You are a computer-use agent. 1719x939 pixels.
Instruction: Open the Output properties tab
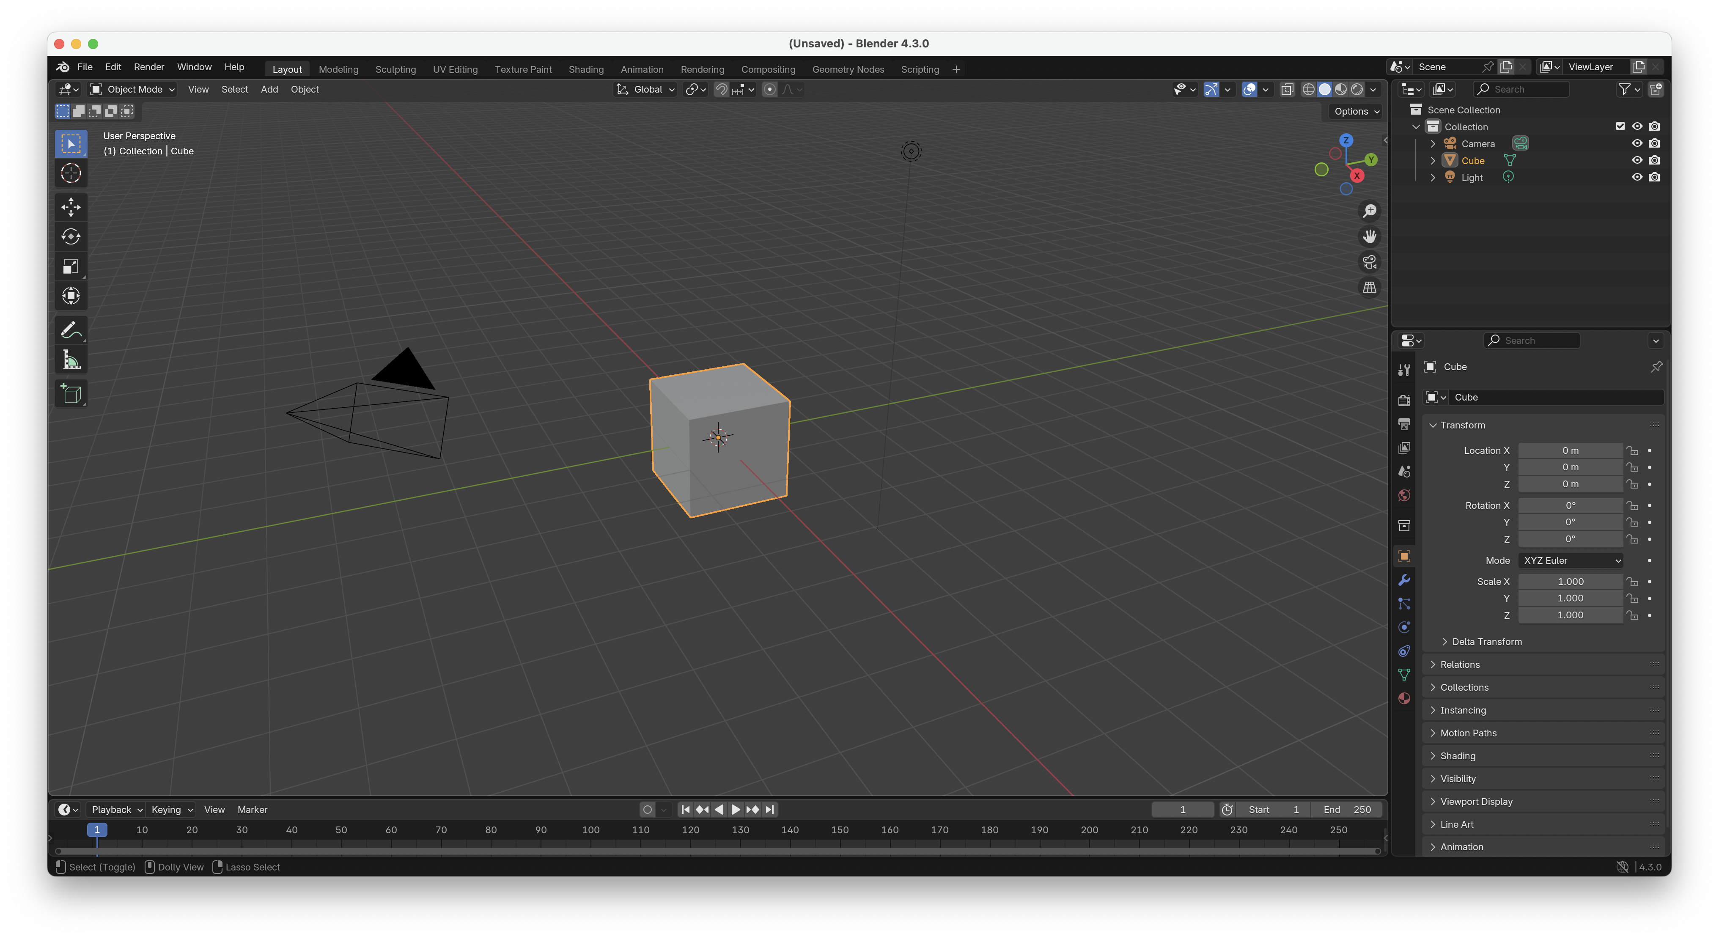point(1404,424)
